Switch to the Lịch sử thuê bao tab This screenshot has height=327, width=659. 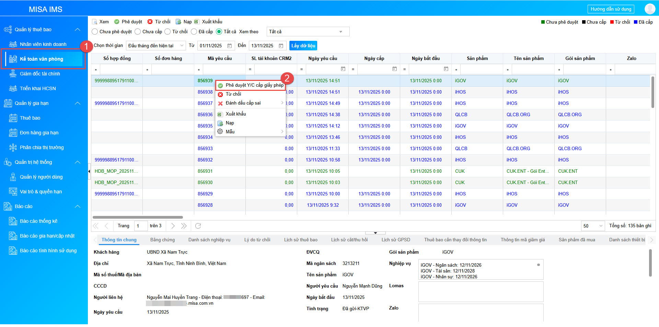[x=300, y=240]
